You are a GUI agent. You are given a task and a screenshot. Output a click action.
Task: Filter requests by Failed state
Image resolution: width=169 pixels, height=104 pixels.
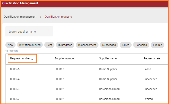(125, 45)
